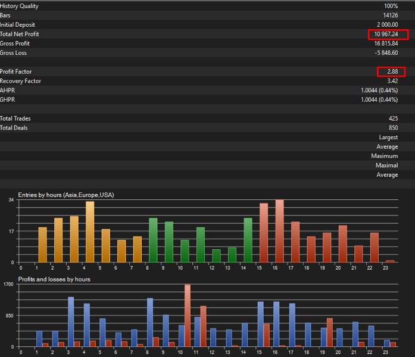Click the red loss bar at hour 19

pos(330,333)
